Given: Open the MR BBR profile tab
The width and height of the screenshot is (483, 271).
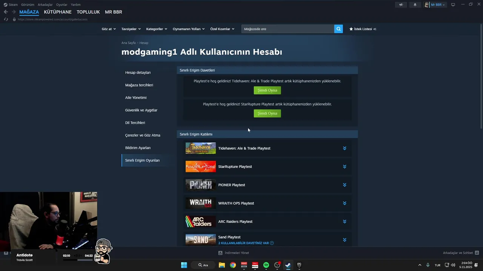Looking at the screenshot, I should [114, 12].
